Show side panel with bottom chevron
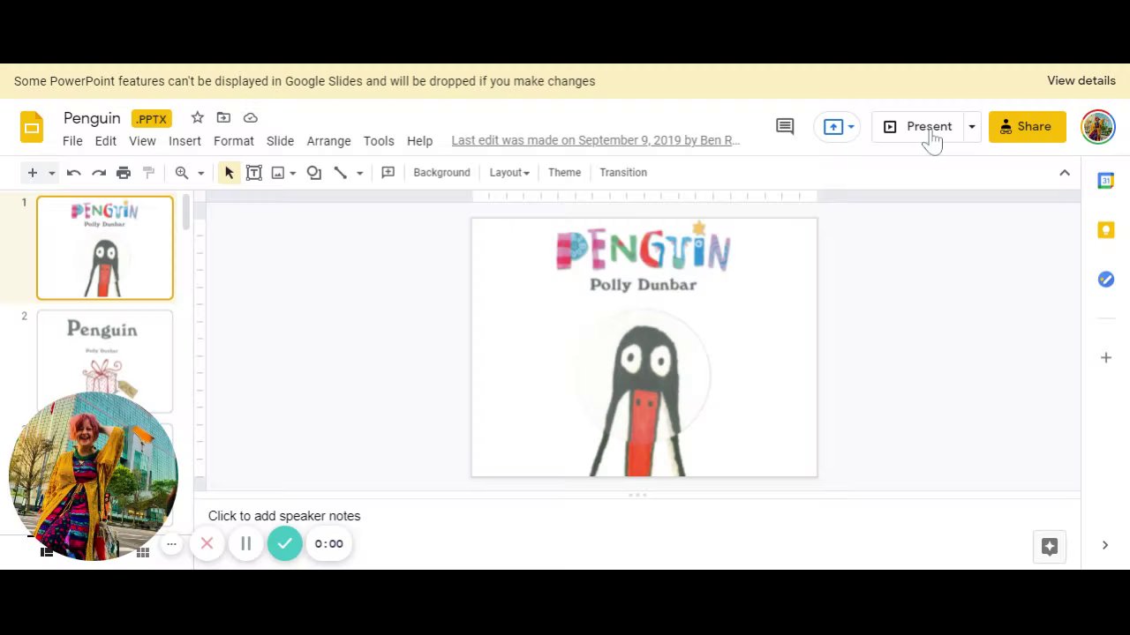Screen dimensions: 1130x635 1104,545
